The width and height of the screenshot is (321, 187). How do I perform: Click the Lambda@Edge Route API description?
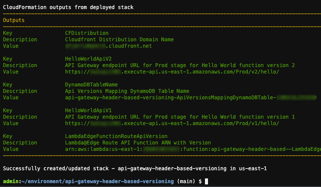click(138, 143)
